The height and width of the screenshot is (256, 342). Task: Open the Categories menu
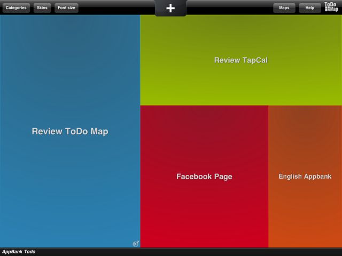point(16,8)
